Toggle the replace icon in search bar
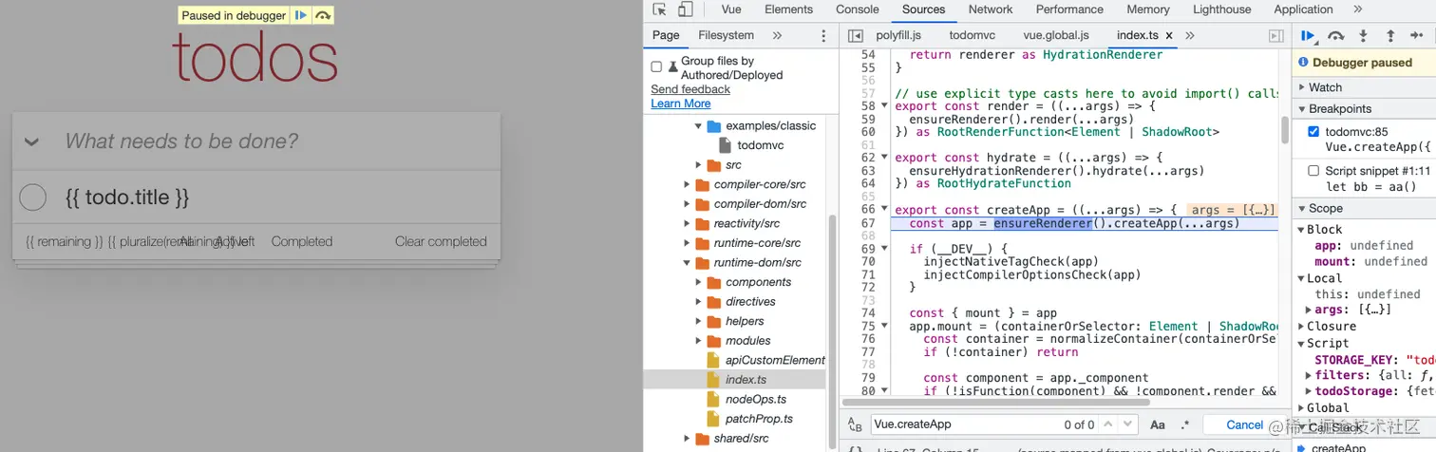The width and height of the screenshot is (1436, 452). [x=854, y=424]
